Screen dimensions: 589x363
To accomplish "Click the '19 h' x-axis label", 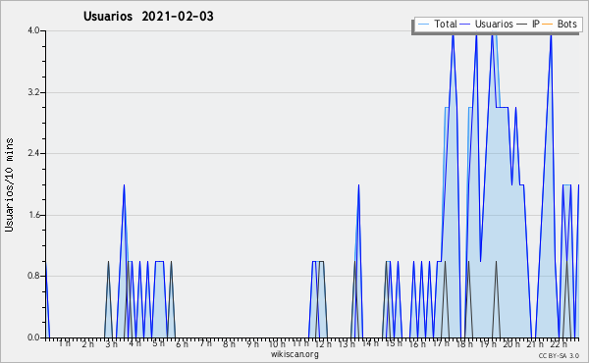I will tap(488, 343).
